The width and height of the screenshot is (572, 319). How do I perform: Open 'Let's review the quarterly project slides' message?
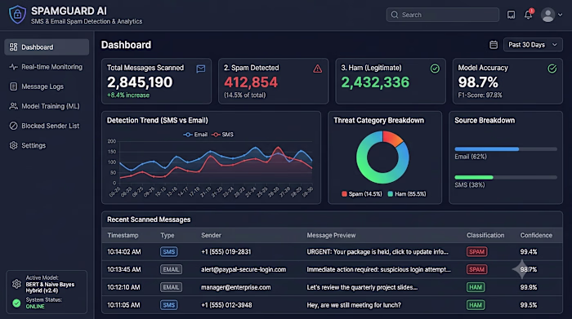[362, 287]
